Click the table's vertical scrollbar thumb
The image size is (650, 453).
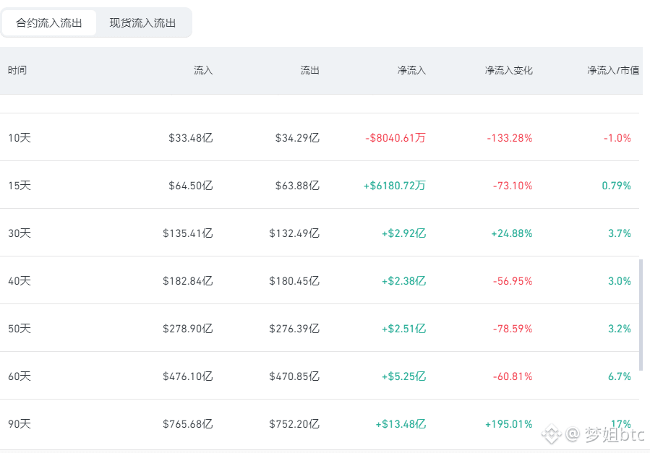[641, 315]
